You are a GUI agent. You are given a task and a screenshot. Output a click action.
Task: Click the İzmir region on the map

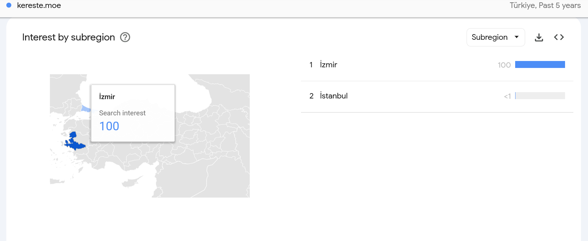tap(74, 143)
